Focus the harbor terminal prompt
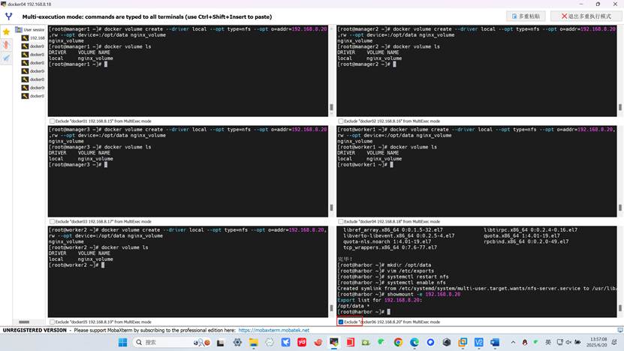Image resolution: width=624 pixels, height=351 pixels. [363, 312]
